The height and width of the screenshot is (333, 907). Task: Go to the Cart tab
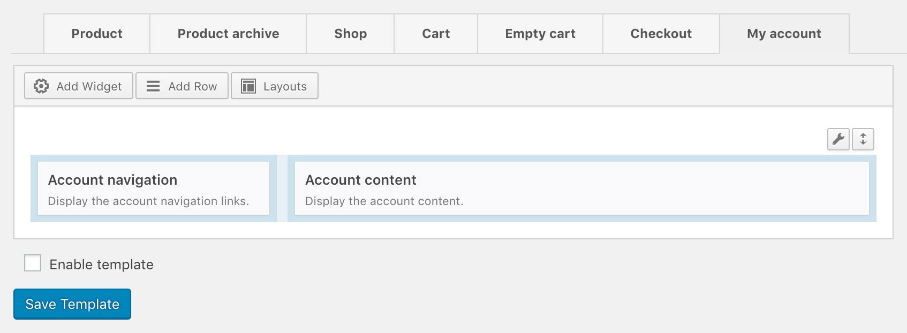[436, 34]
